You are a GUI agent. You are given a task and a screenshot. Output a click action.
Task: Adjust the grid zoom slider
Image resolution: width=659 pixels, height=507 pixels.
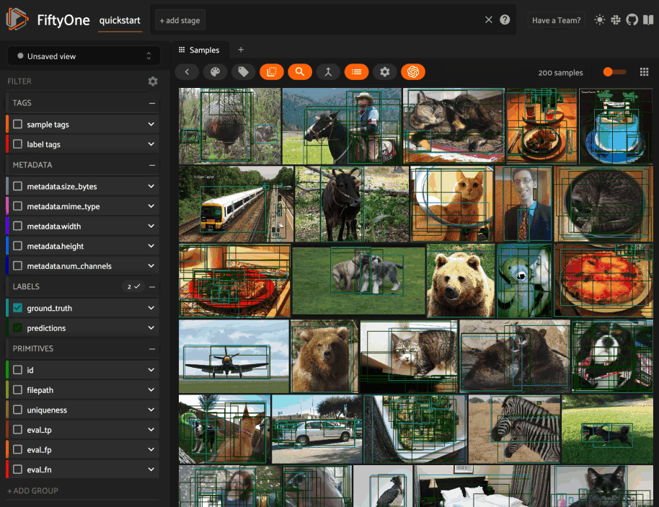(614, 72)
